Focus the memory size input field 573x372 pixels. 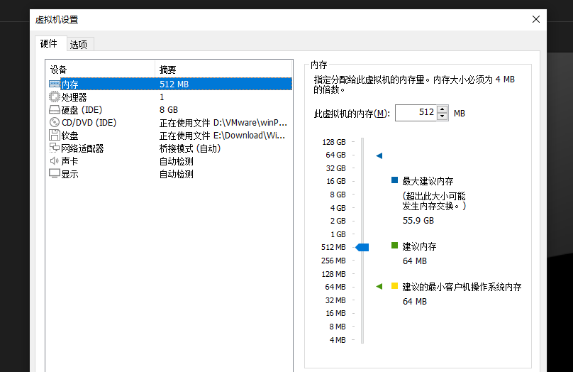click(416, 113)
